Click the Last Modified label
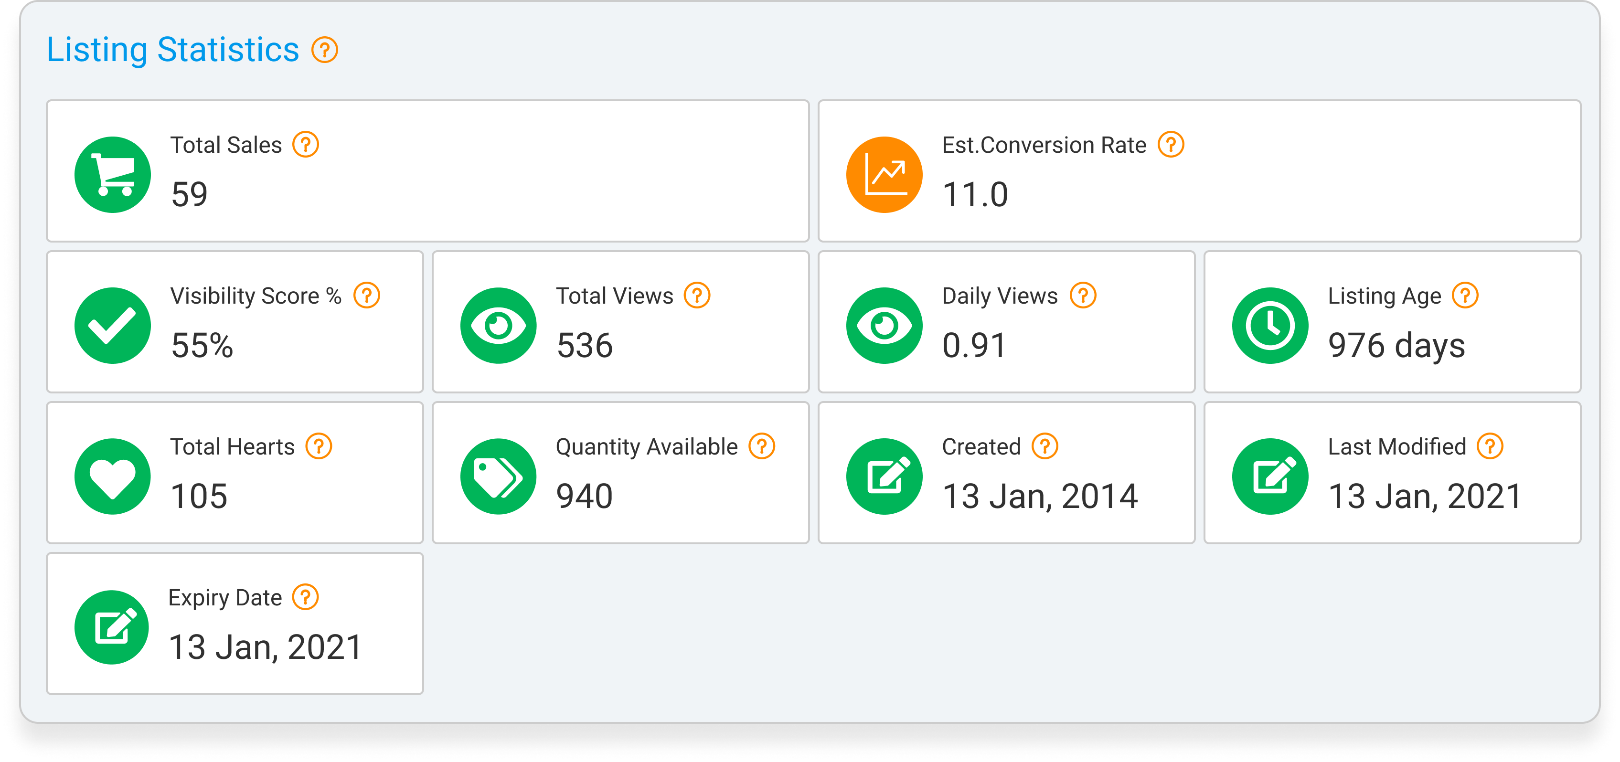 click(x=1397, y=446)
